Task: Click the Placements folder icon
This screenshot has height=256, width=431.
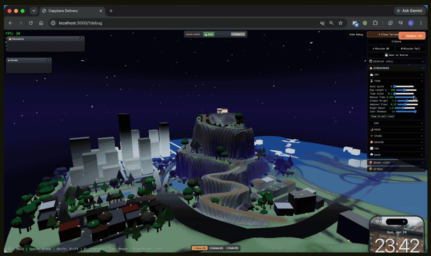Action: (10, 39)
